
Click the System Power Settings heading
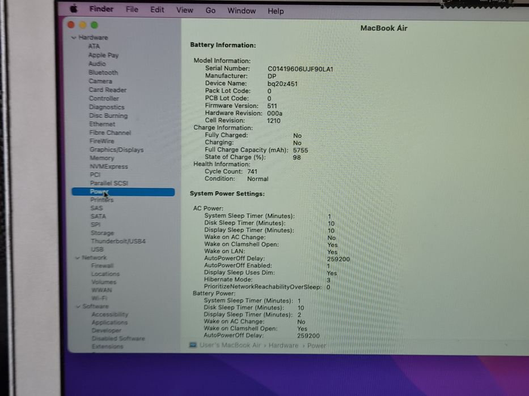[x=227, y=193]
